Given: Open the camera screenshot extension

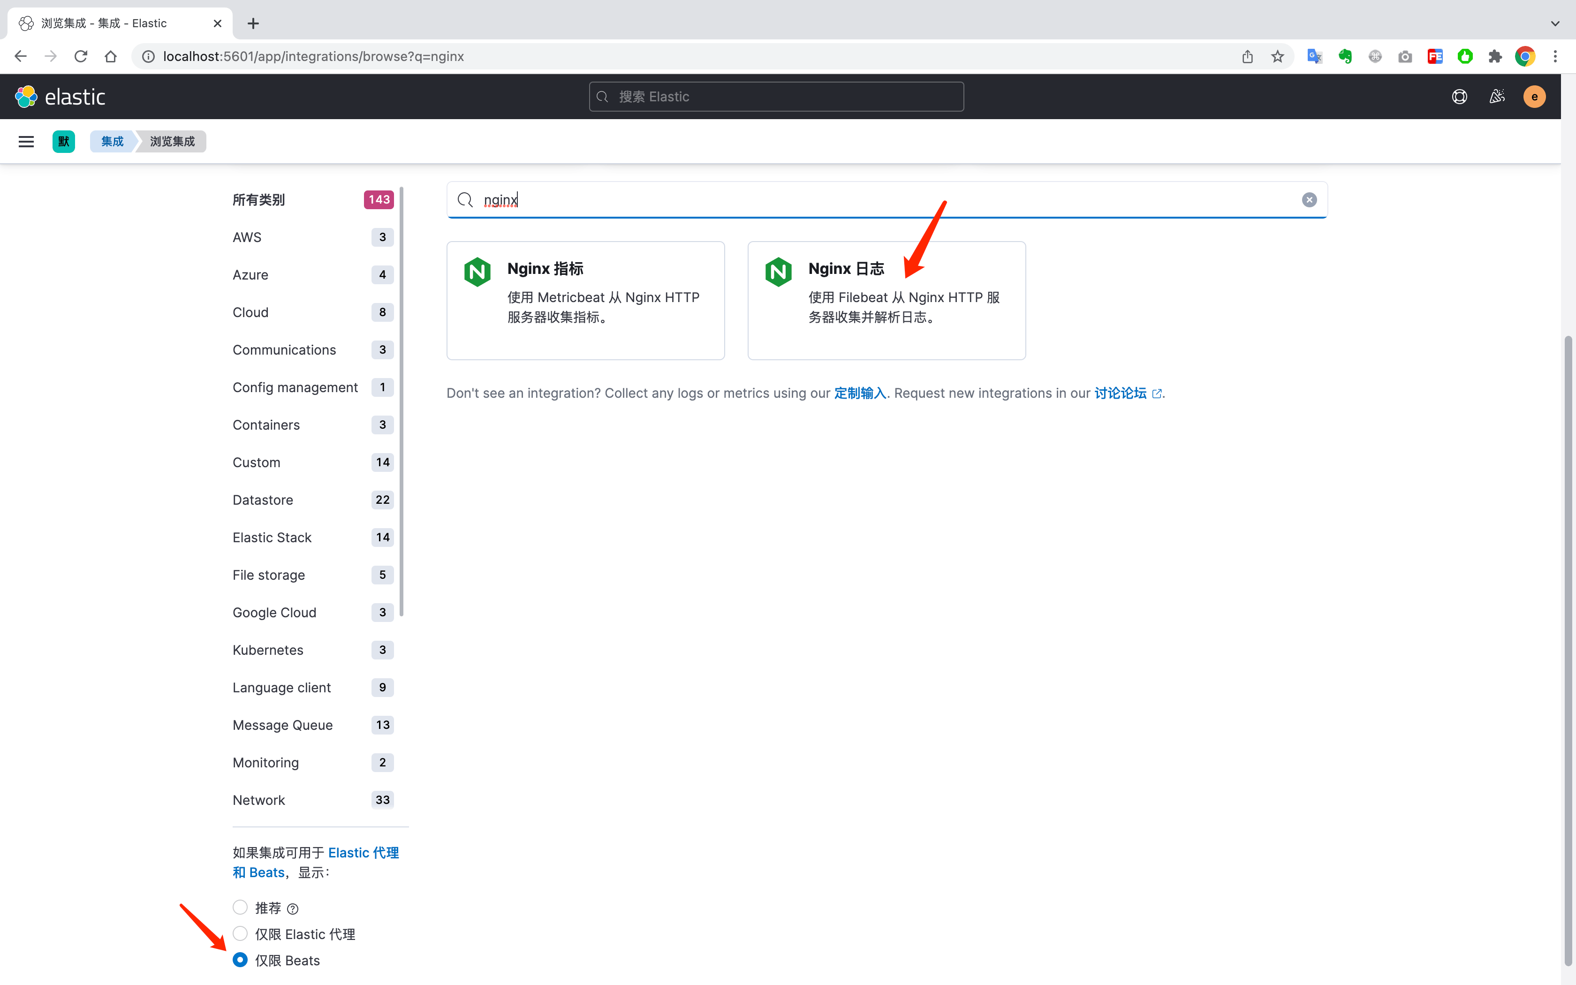Looking at the screenshot, I should (x=1405, y=57).
